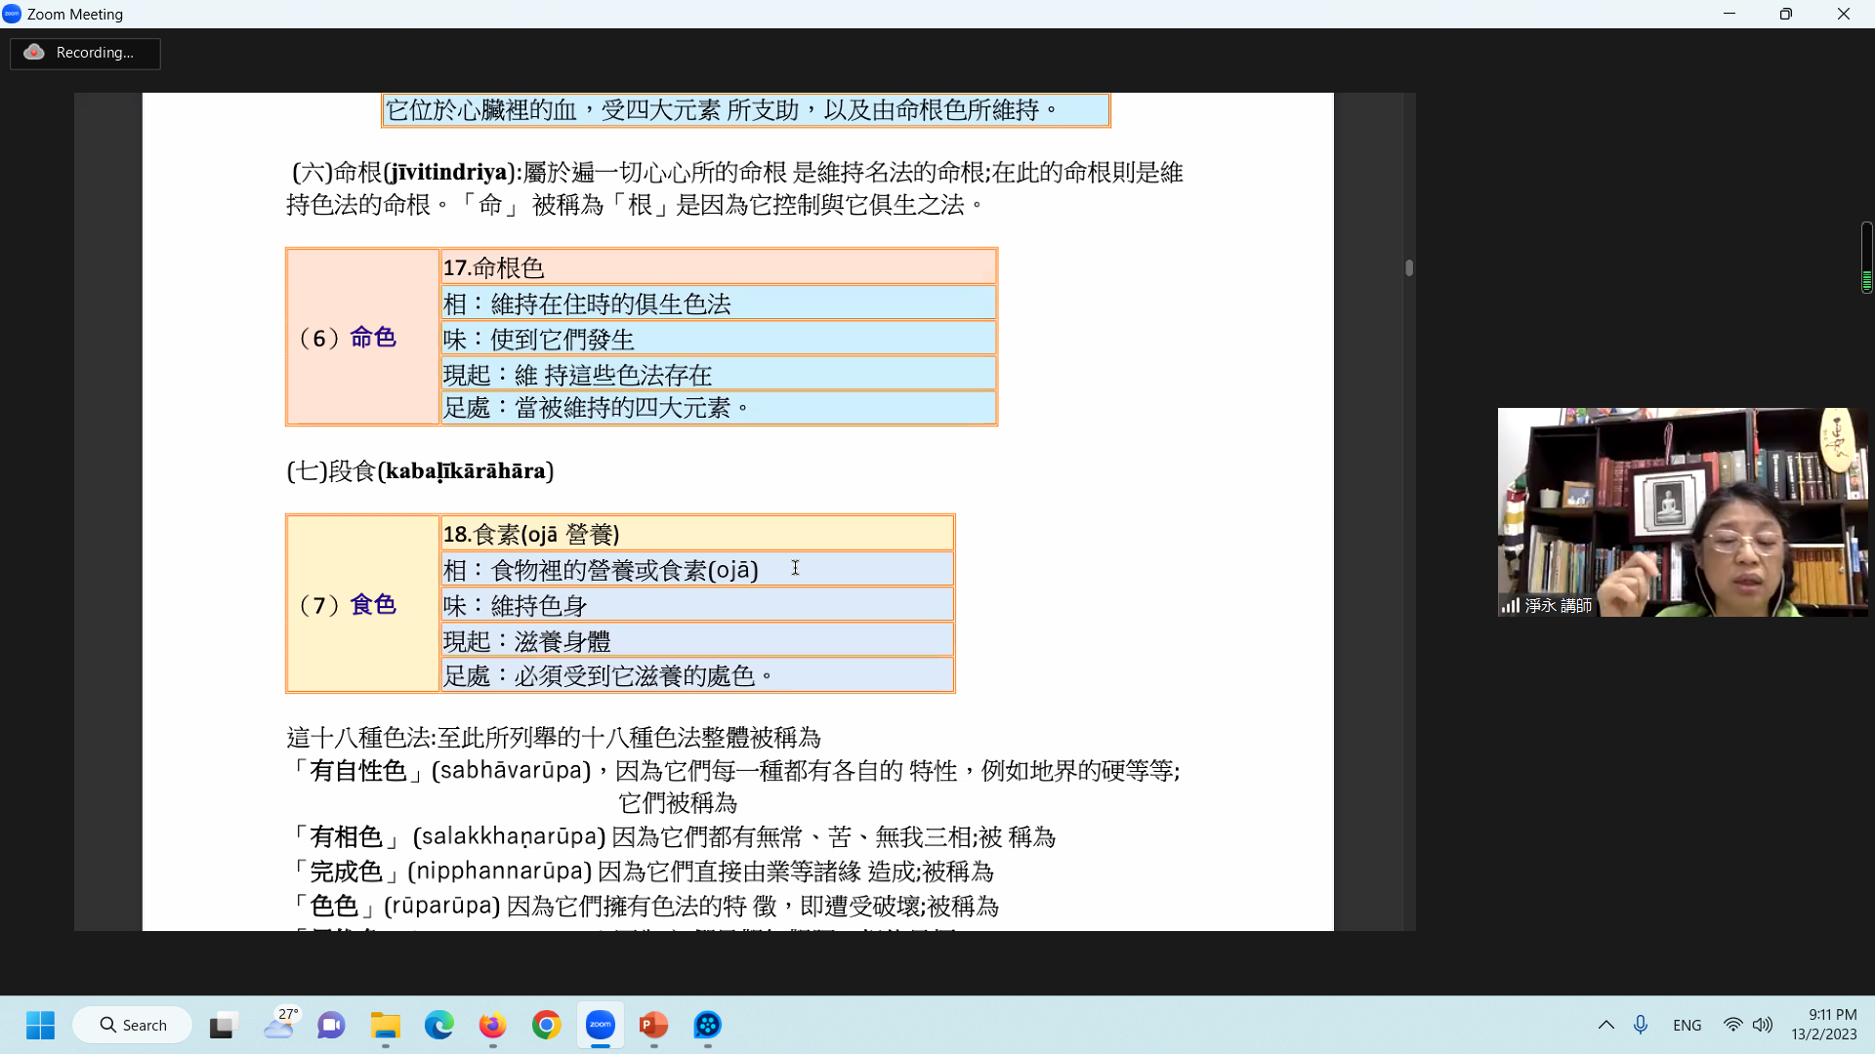Viewport: 1875px width, 1054px height.
Task: Click the Windows Start button
Action: [x=40, y=1025]
